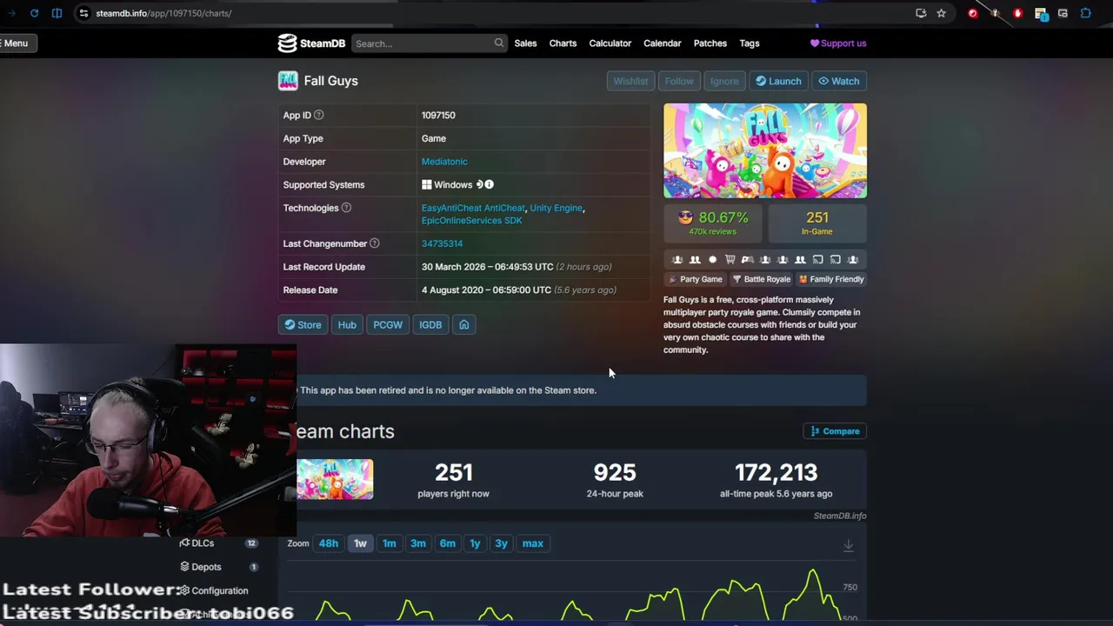The height and width of the screenshot is (626, 1113).
Task: Click the shopping cart feature icon
Action: click(730, 259)
